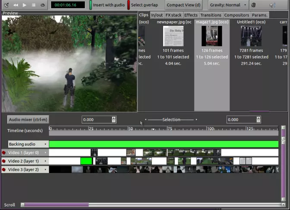The width and height of the screenshot is (290, 210).
Task: Select the green block on Video 2 track
Action: point(86,161)
